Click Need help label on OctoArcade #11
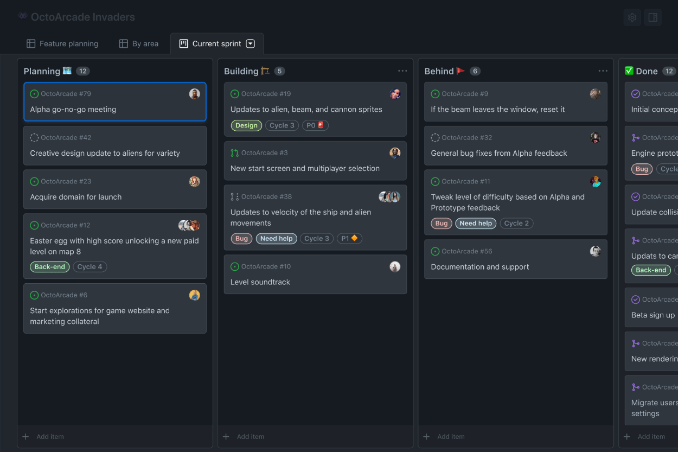This screenshot has width=678, height=452. pyautogui.click(x=476, y=223)
